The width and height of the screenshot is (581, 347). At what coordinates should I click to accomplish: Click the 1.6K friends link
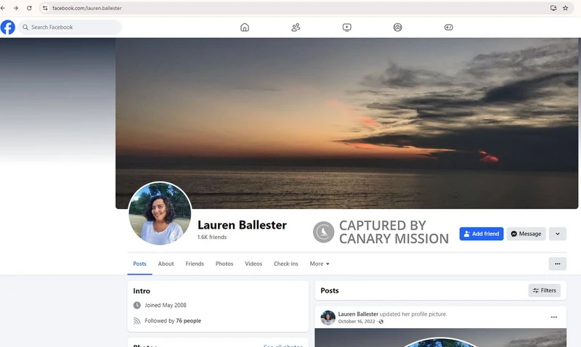212,237
